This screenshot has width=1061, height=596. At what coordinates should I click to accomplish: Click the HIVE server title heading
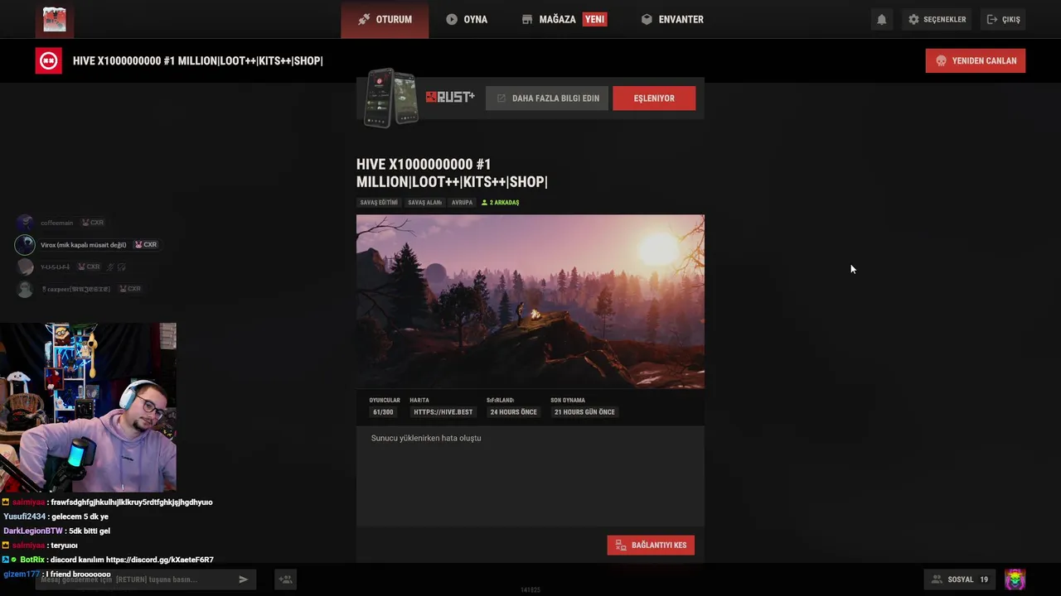coord(452,173)
